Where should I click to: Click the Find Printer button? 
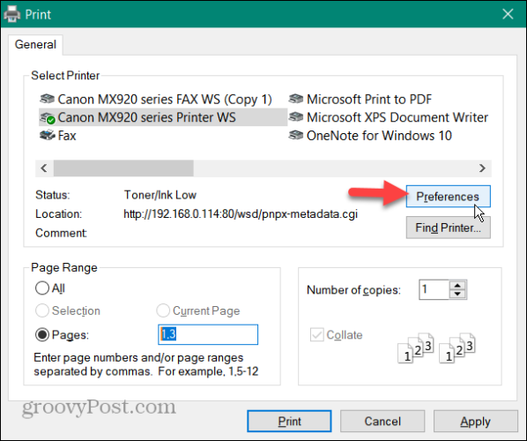coord(448,228)
